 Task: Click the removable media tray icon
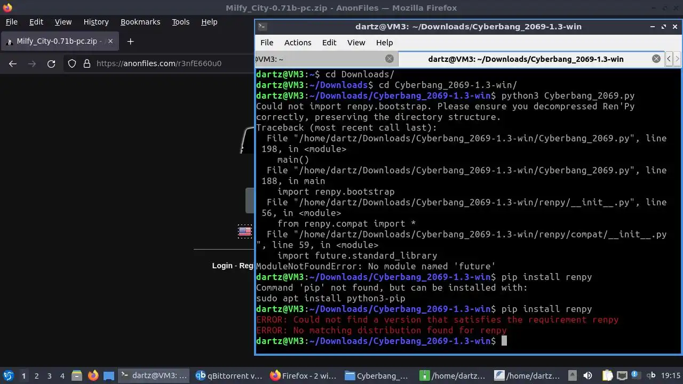pos(572,375)
